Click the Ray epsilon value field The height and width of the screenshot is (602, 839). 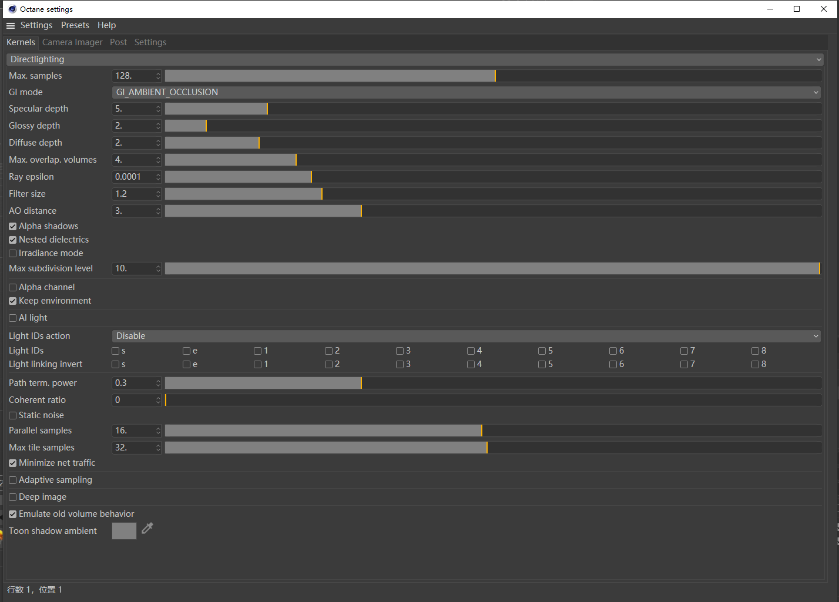click(133, 177)
